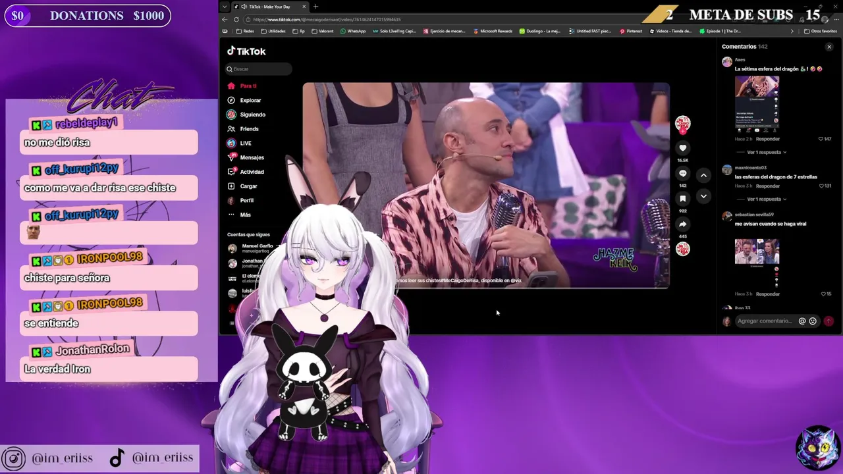Open the Utilidades bookmark folder
Image resolution: width=843 pixels, height=474 pixels.
[x=273, y=31]
